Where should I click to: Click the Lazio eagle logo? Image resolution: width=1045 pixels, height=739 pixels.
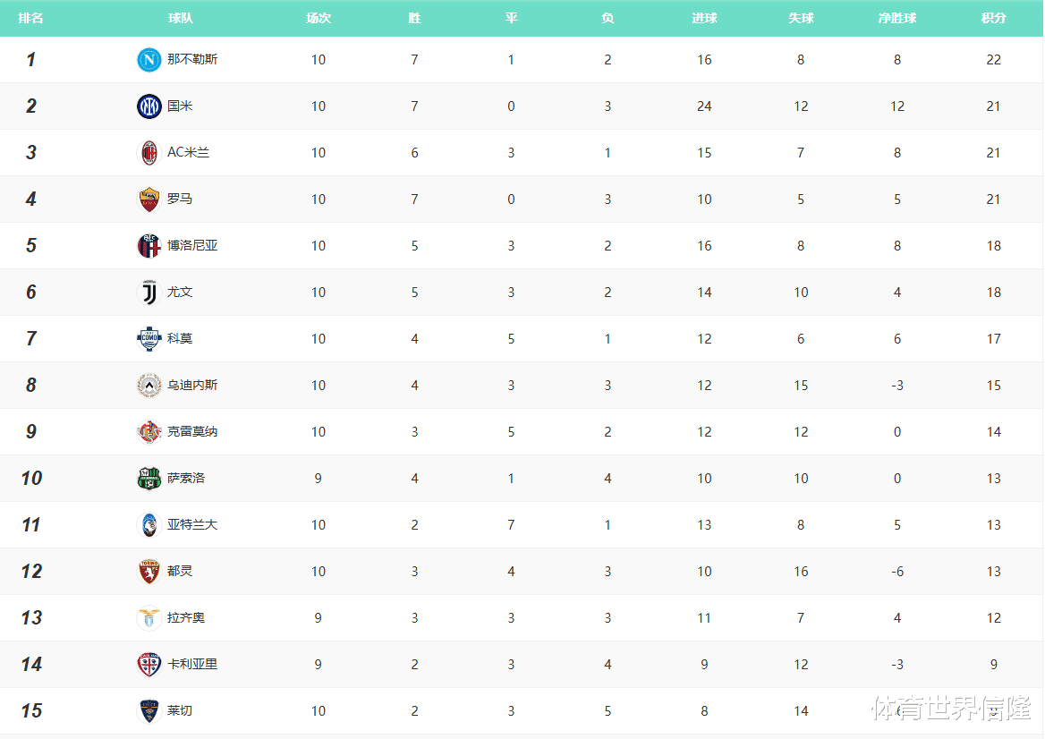[x=149, y=618]
